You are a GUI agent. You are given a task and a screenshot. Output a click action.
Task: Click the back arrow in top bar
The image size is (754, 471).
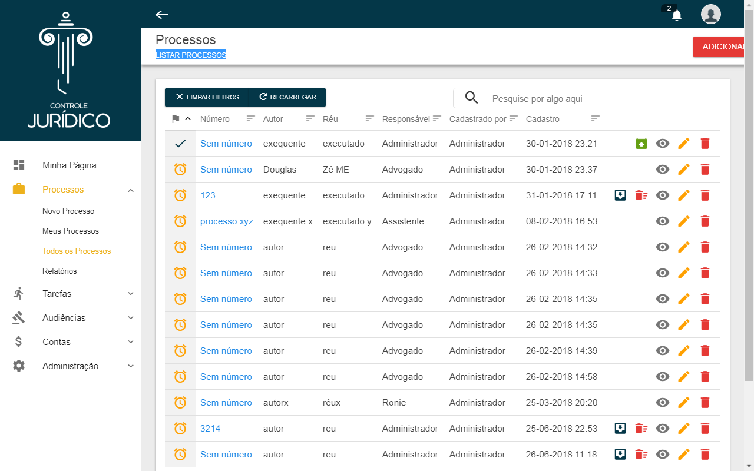click(161, 15)
